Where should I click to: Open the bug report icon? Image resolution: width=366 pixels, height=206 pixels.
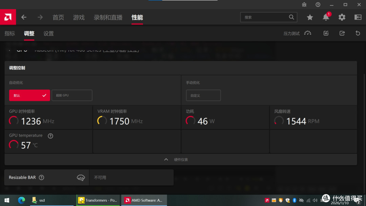click(304, 5)
